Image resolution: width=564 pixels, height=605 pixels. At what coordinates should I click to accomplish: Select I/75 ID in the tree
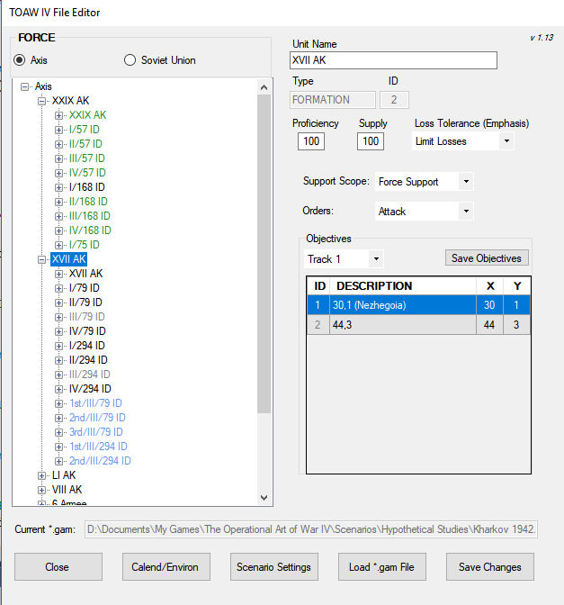pos(84,245)
